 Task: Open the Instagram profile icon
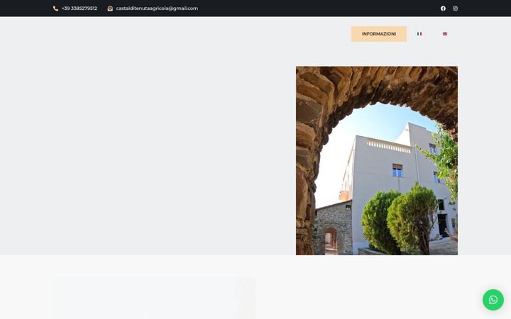(455, 9)
